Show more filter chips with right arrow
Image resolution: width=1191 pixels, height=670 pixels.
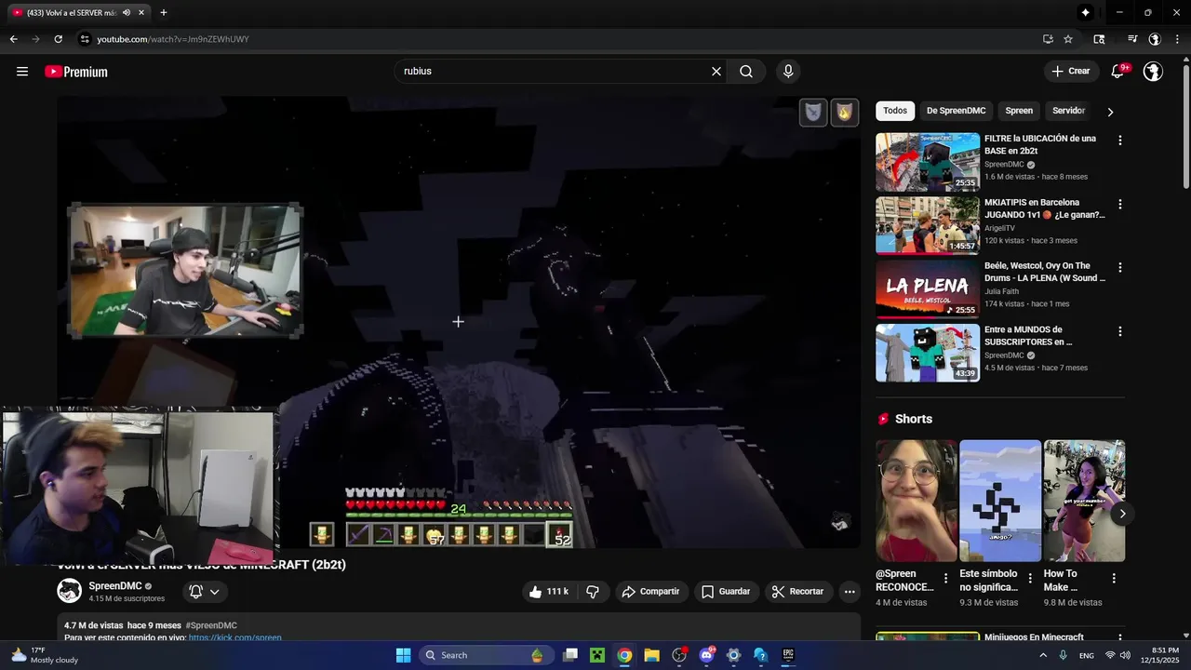tap(1110, 112)
